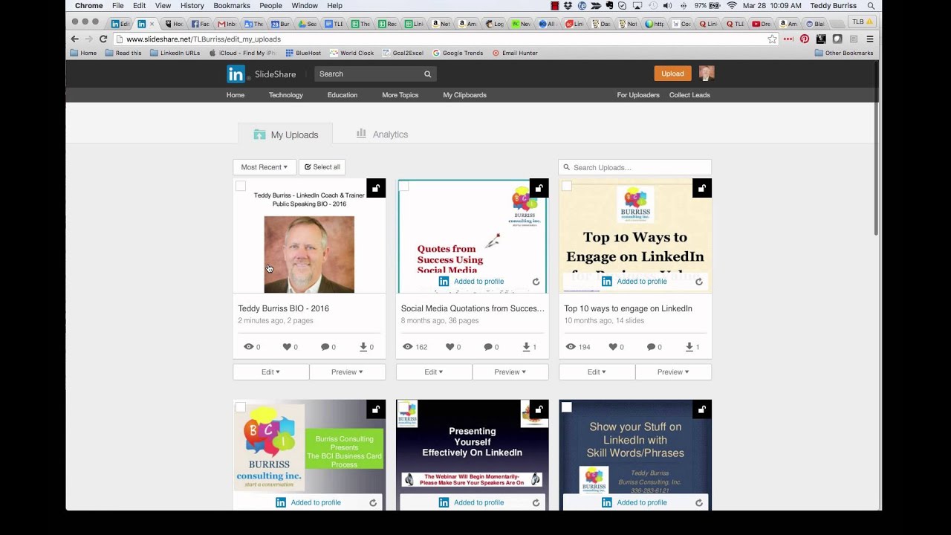Click downloads icon on Teddy Burriss BIO
The height and width of the screenshot is (535, 951).
point(363,347)
